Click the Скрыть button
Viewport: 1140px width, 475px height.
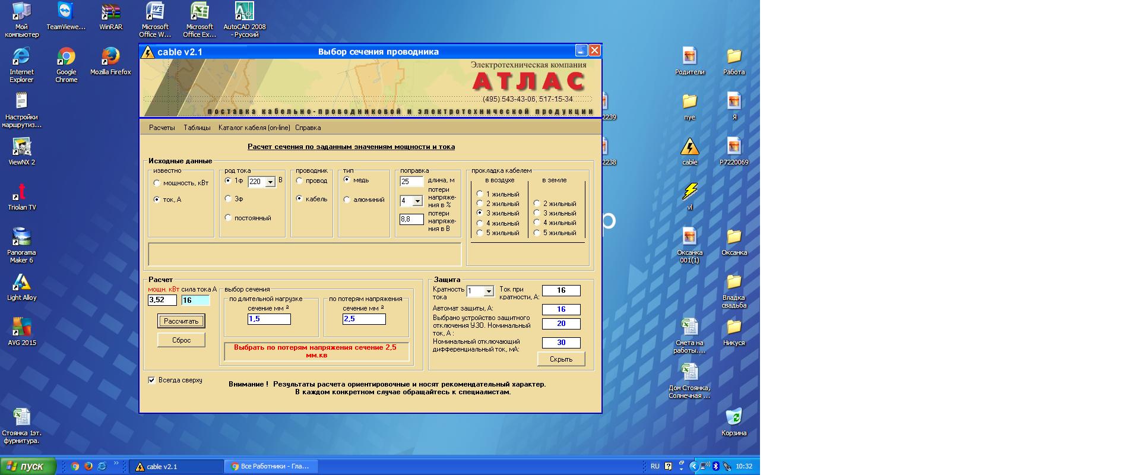click(561, 359)
